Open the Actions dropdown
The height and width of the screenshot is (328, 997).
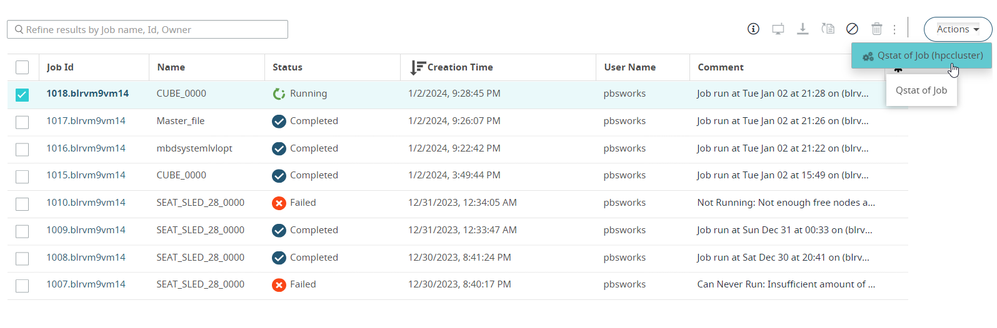coord(957,29)
